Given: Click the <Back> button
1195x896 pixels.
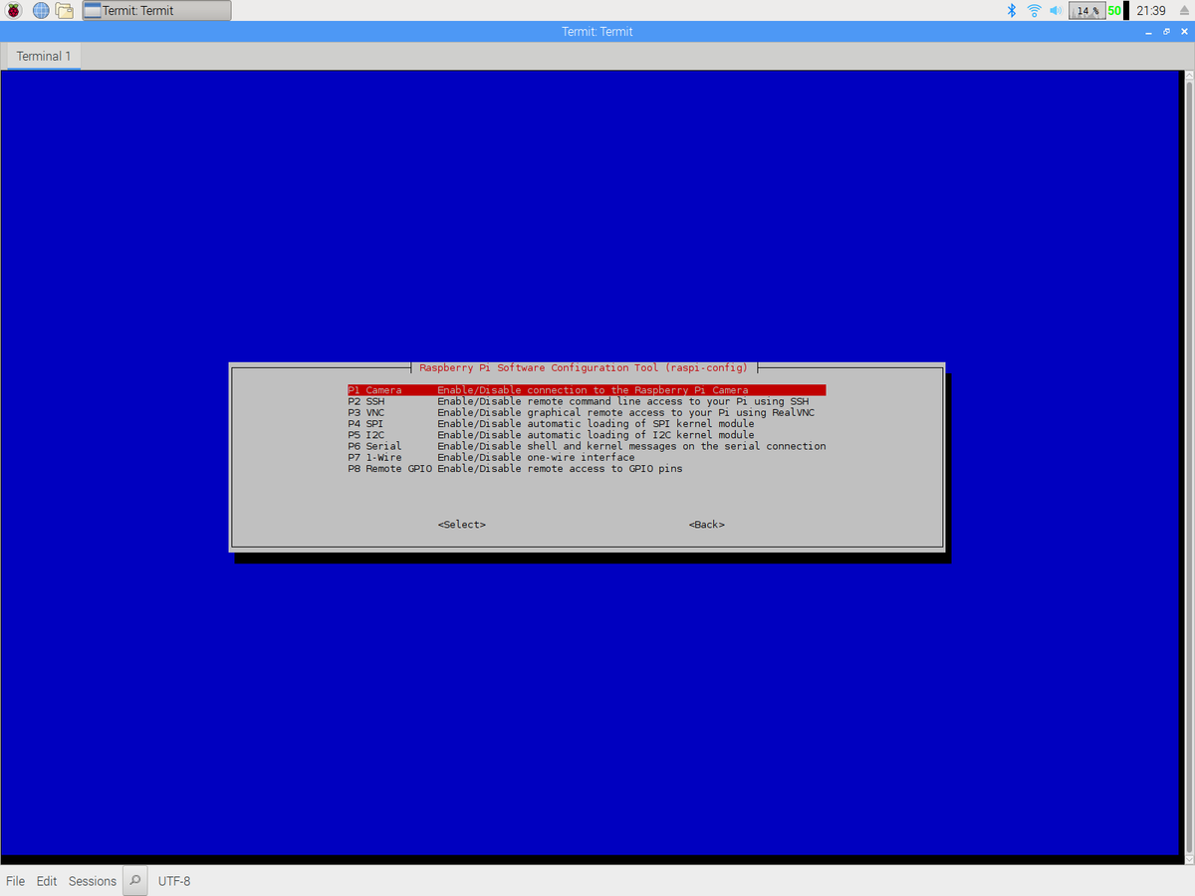Looking at the screenshot, I should click(707, 525).
